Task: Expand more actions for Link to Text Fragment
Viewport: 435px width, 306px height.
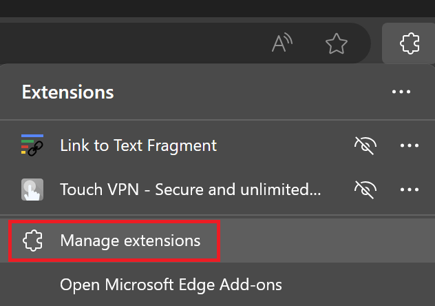Action: [410, 145]
